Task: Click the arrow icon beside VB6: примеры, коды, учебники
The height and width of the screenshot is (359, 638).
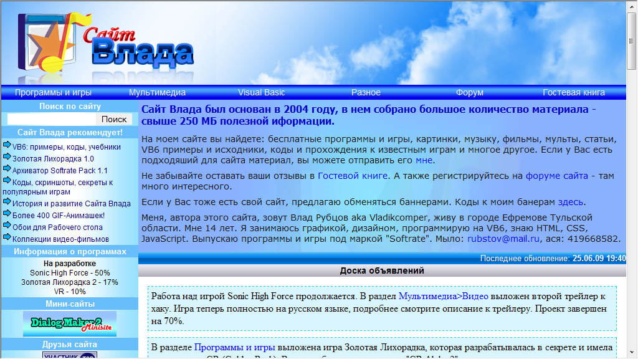Action: coord(7,146)
